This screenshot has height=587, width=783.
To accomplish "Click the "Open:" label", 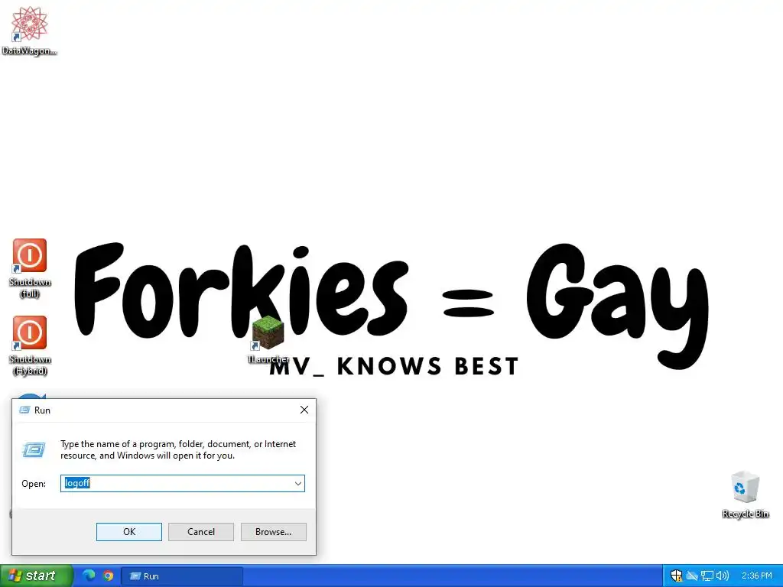I will (34, 484).
